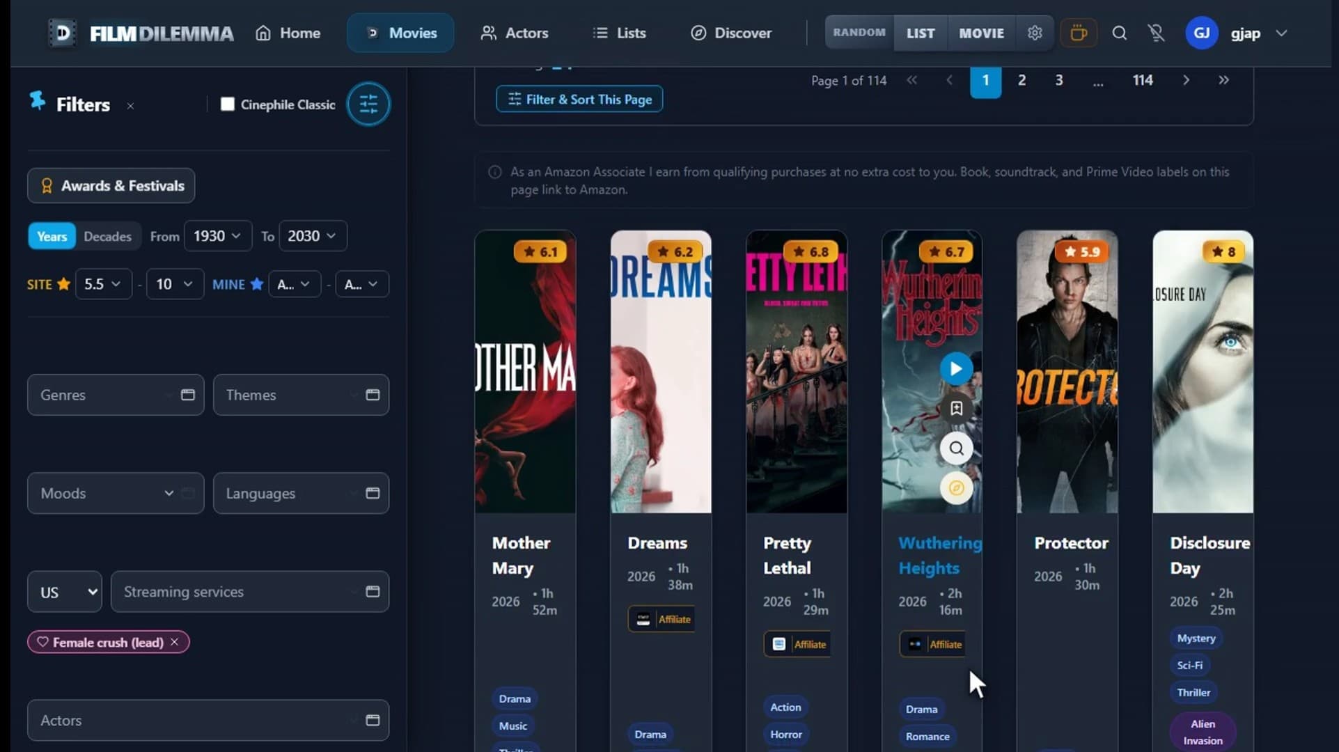Toggle the round filter sliders button
Image resolution: width=1339 pixels, height=752 pixels.
point(368,104)
